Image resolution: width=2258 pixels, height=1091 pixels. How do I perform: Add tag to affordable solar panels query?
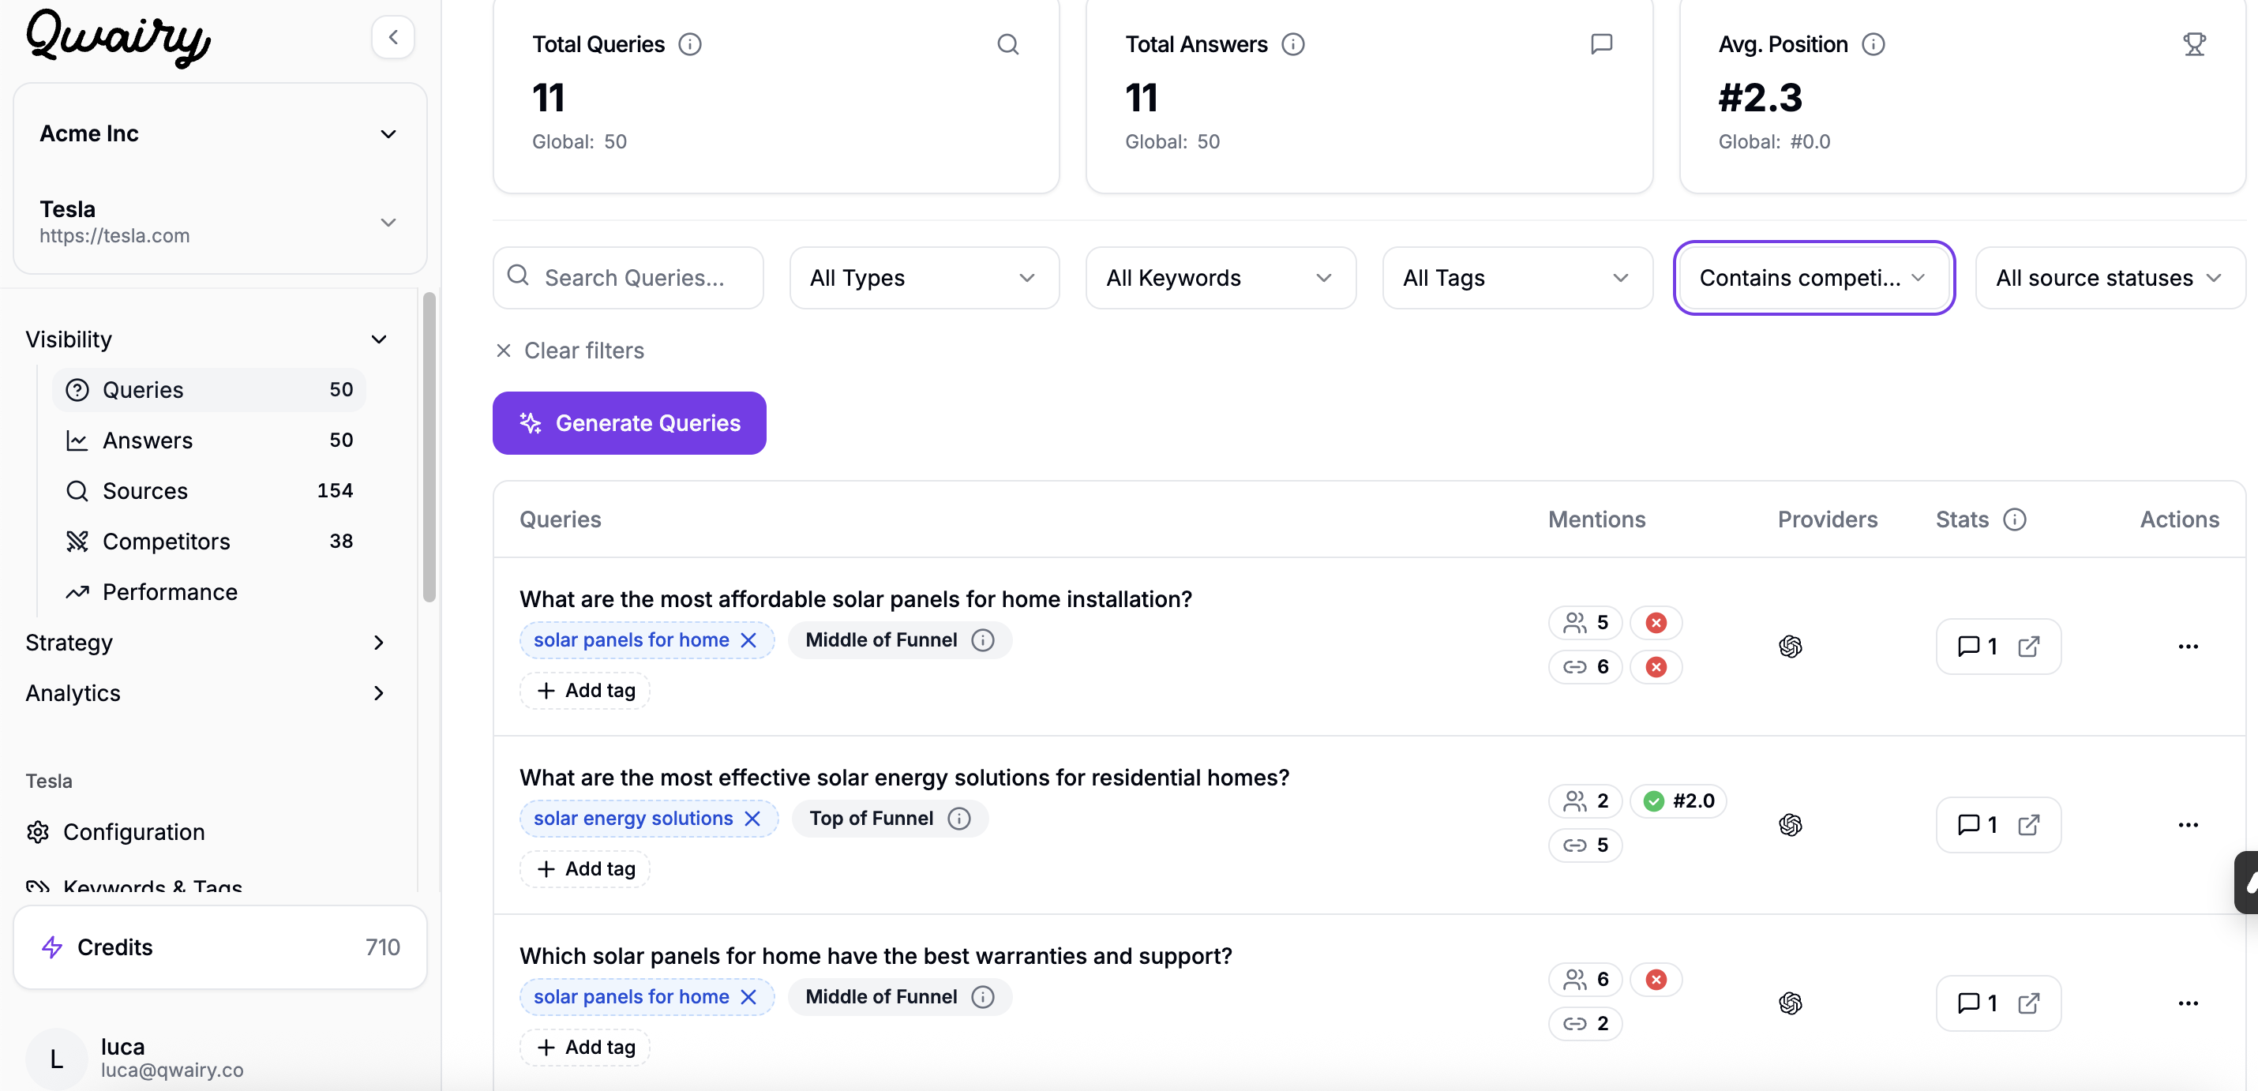click(585, 691)
